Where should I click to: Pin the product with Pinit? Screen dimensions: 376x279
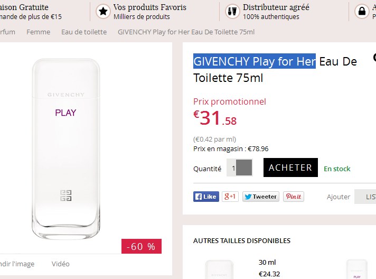point(293,197)
